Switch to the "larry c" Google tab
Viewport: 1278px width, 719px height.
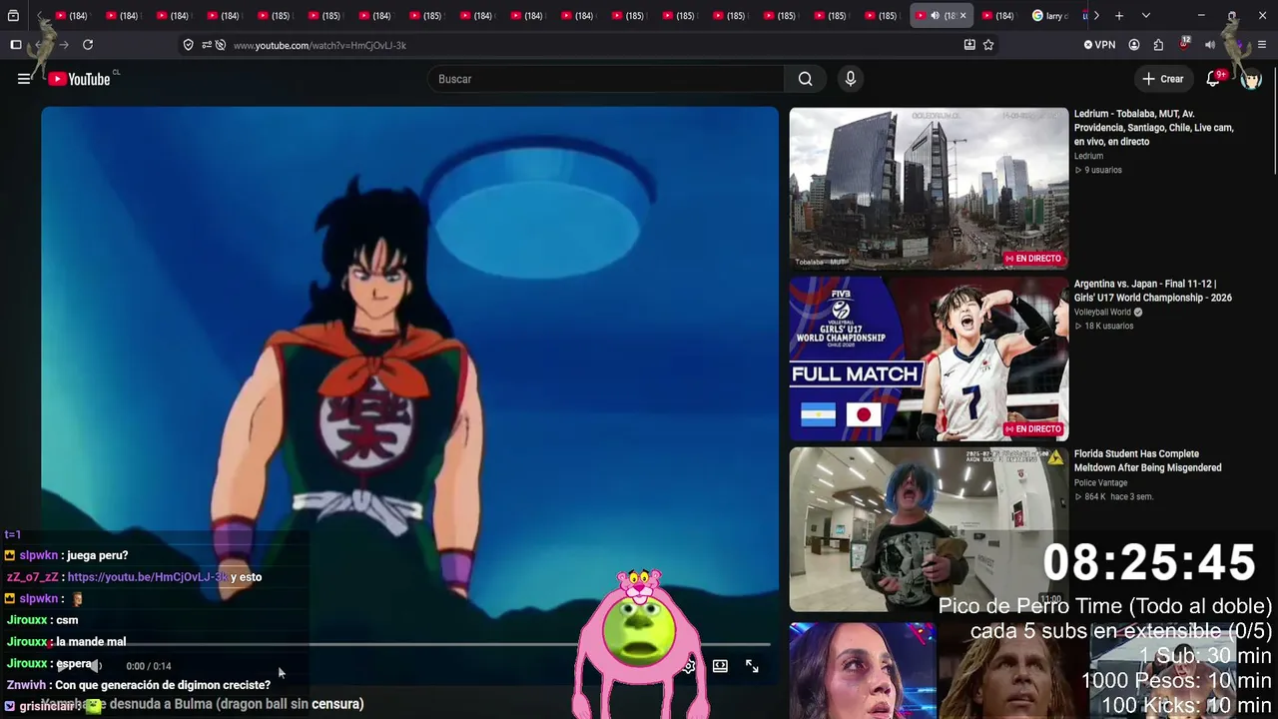coord(1050,16)
